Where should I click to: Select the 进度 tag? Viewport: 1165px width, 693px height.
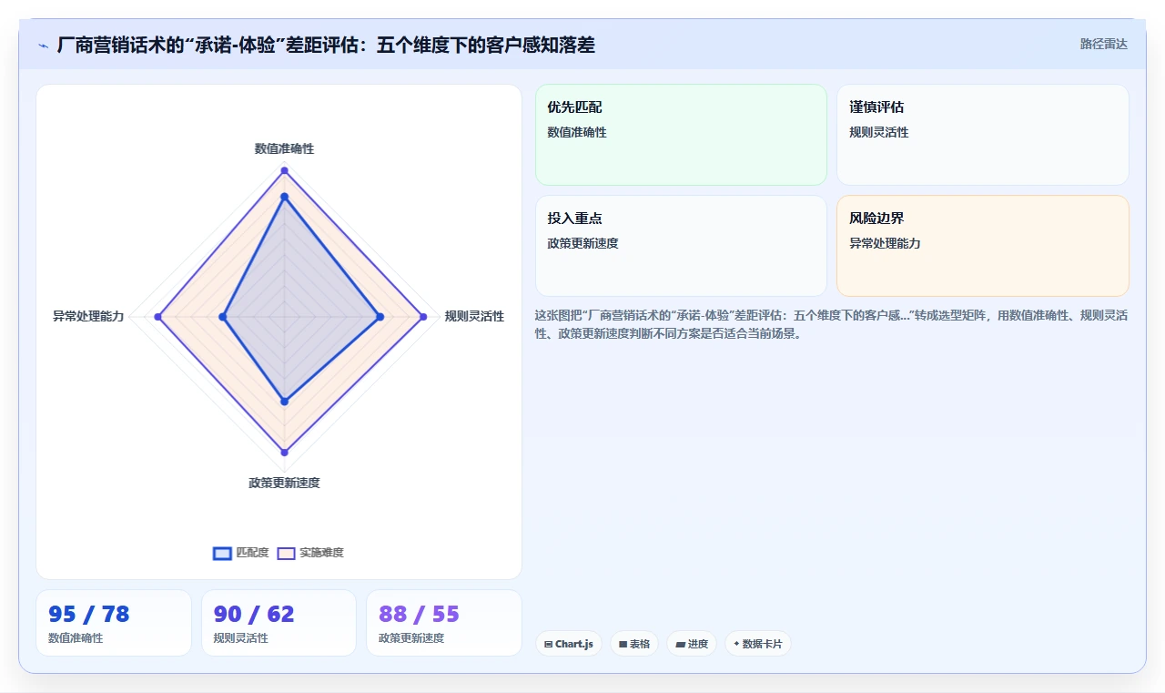tap(692, 644)
